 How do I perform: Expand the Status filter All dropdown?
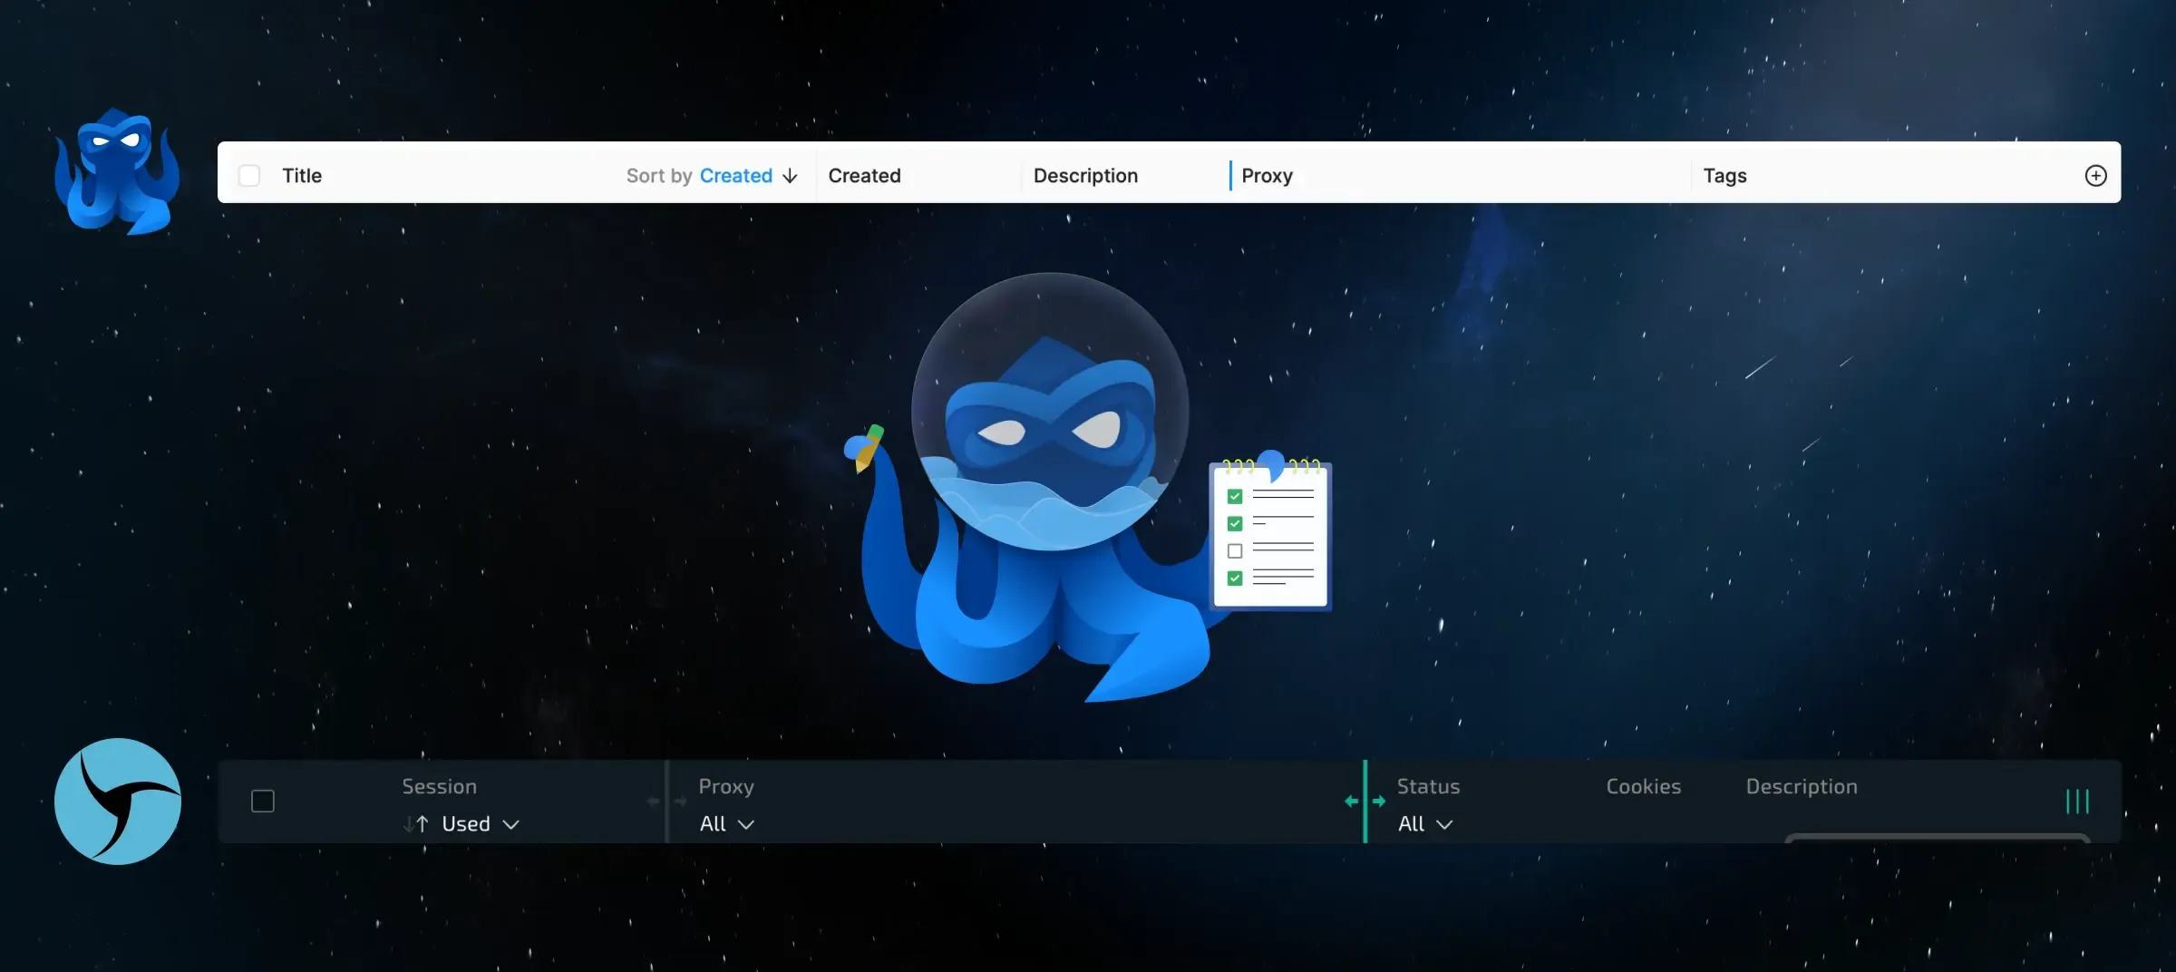point(1424,824)
